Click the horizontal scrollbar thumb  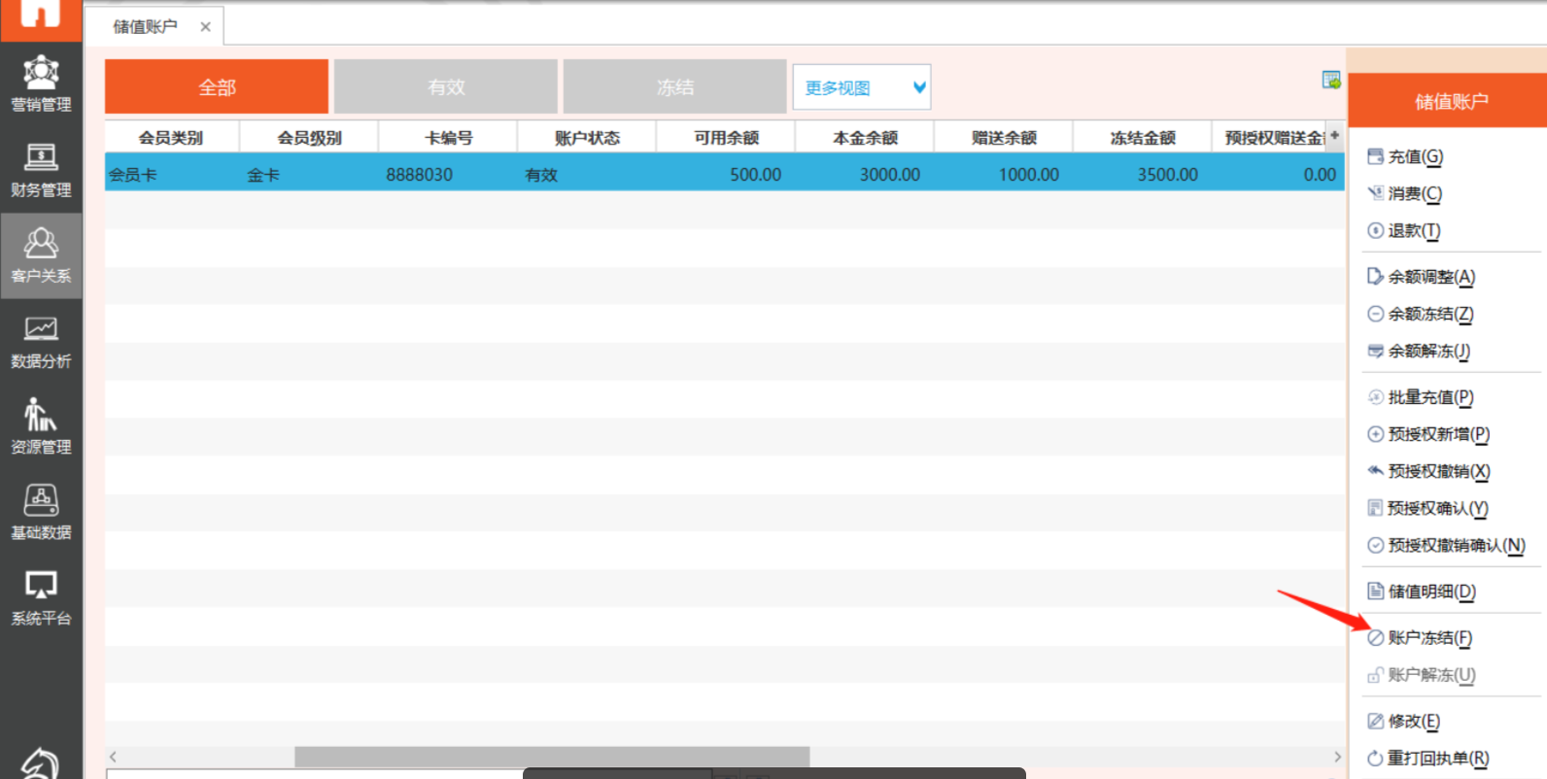tap(551, 757)
